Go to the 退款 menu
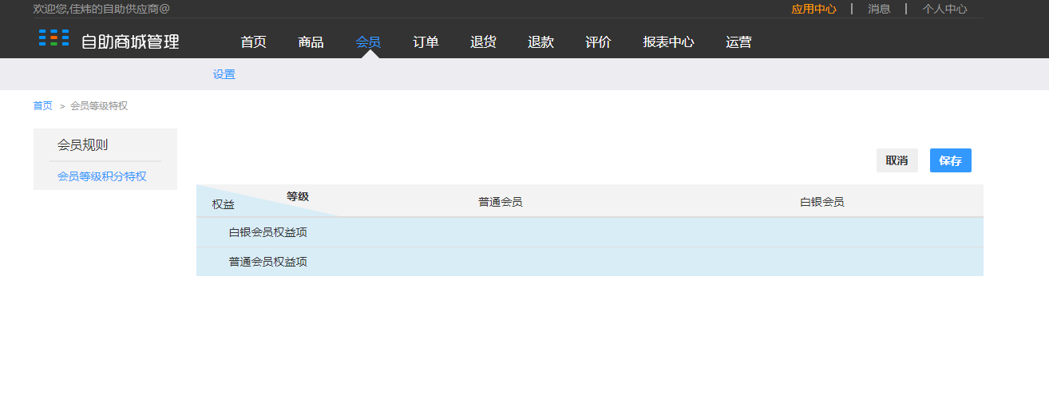Image resolution: width=1049 pixels, height=403 pixels. (x=540, y=42)
